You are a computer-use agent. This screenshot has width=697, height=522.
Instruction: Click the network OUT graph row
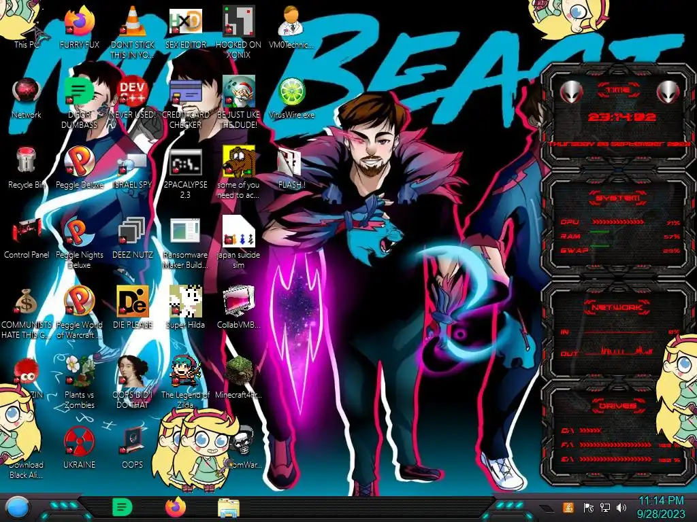click(x=606, y=352)
